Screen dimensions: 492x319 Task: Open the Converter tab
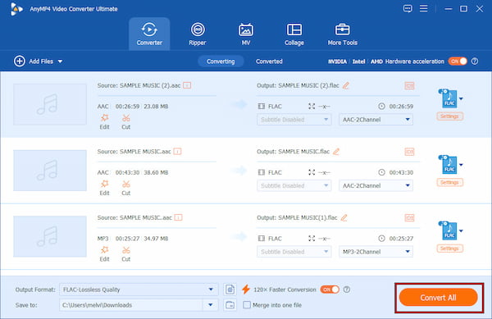pos(149,34)
